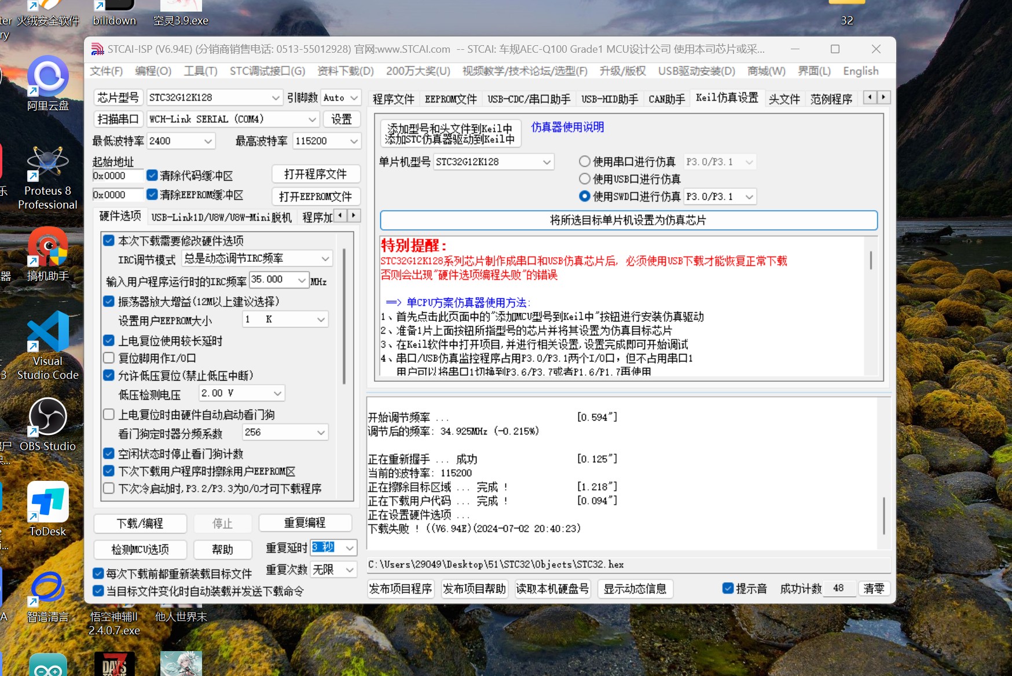The width and height of the screenshot is (1012, 676).
Task: Click emulator instructions vertical scrollbar
Action: pyautogui.click(x=871, y=261)
